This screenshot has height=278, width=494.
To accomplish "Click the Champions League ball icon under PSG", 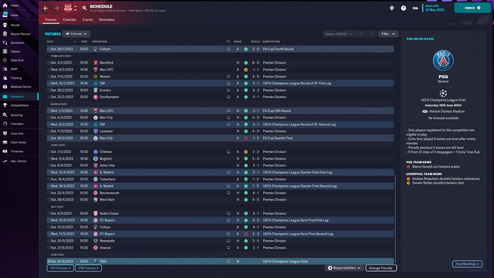I will click(x=443, y=93).
